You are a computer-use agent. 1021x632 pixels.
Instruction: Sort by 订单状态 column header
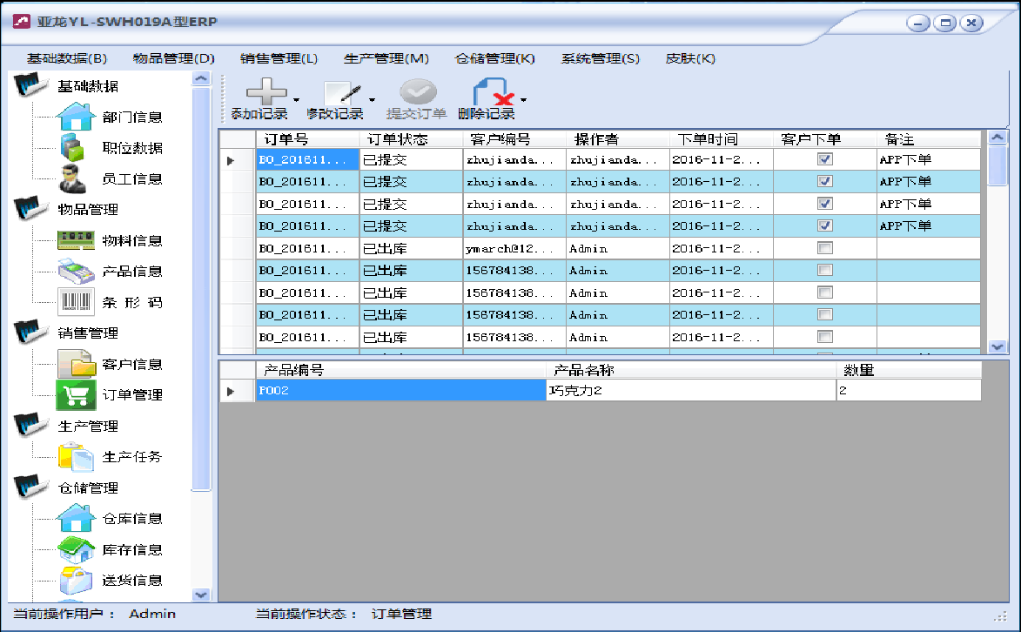pyautogui.click(x=411, y=138)
